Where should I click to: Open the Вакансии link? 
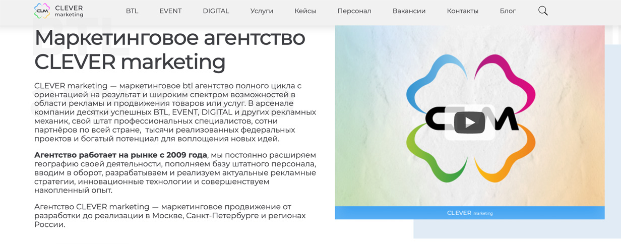409,11
